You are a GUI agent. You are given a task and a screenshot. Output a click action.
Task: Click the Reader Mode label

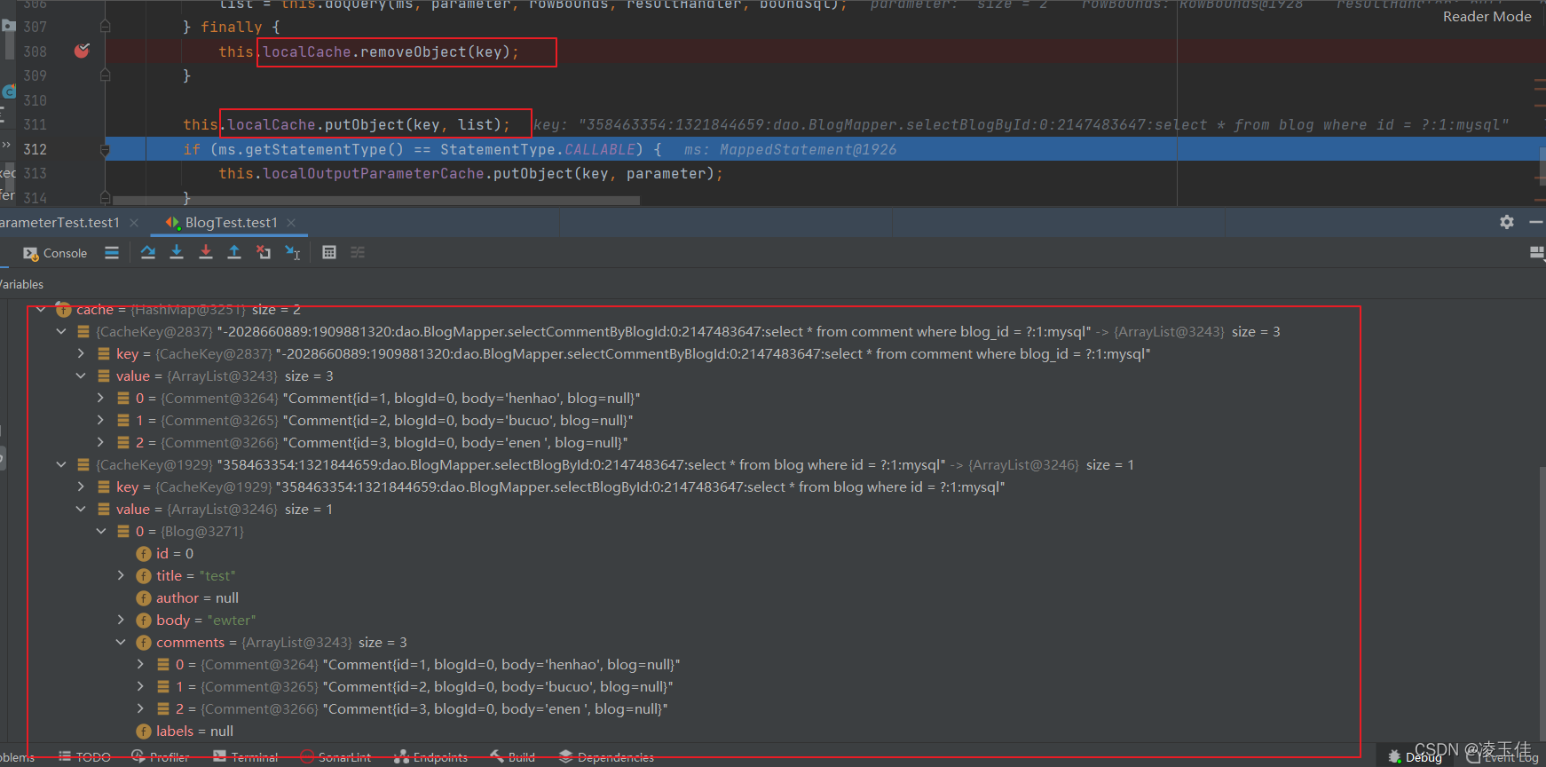click(1487, 17)
